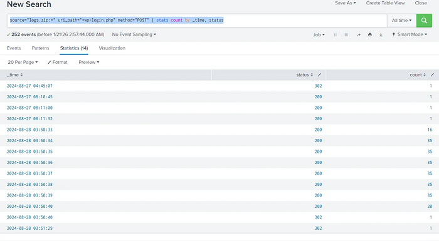Open the Save As dropdown

(x=346, y=3)
